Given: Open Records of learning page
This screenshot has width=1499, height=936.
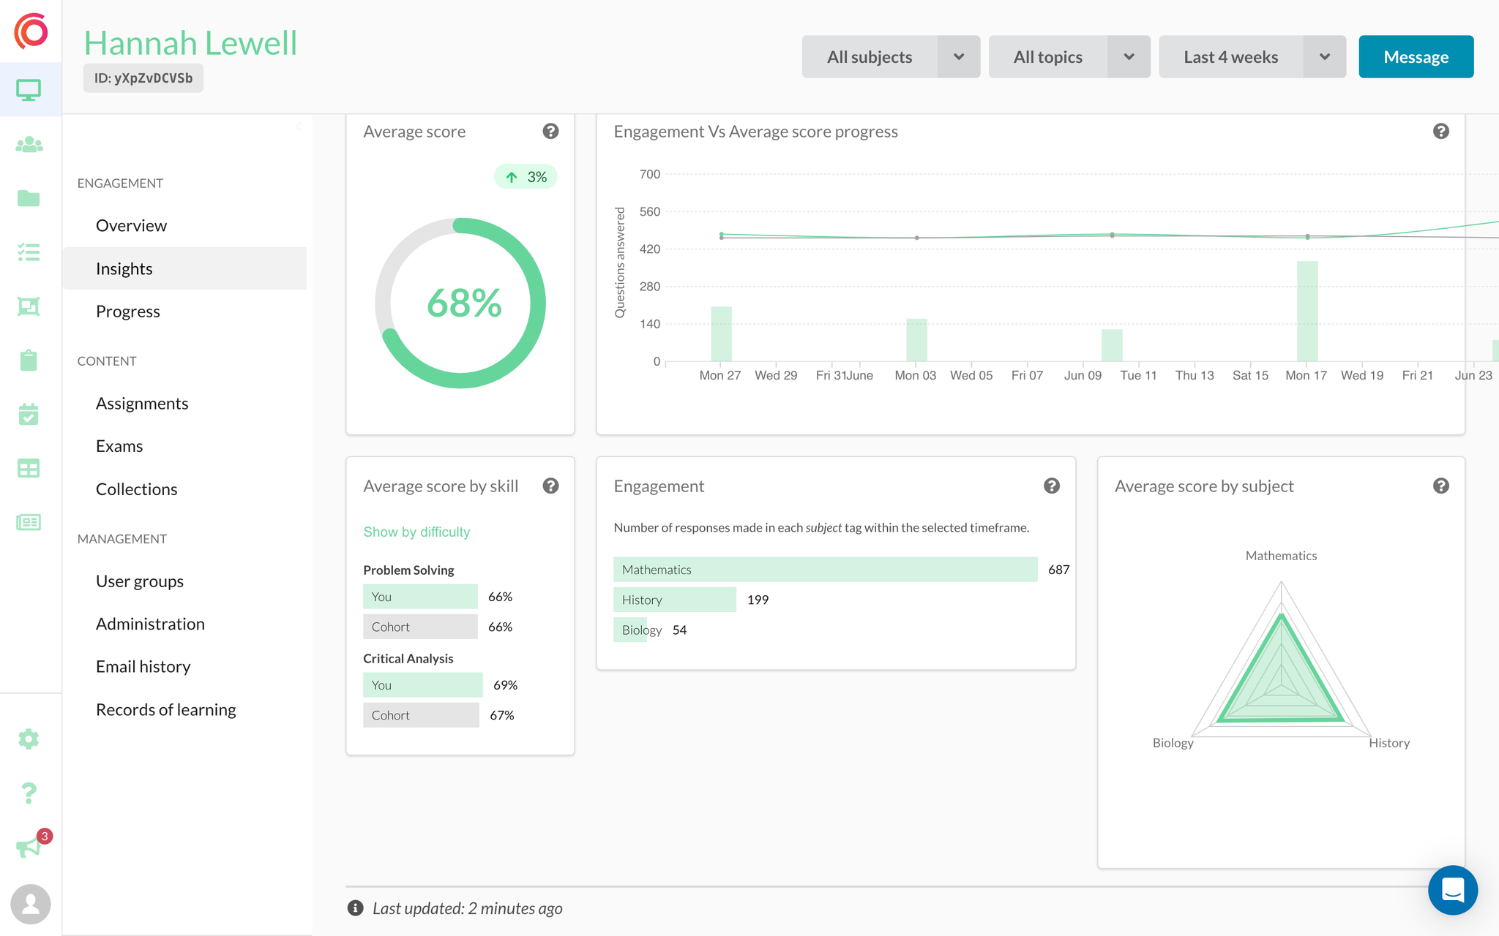Looking at the screenshot, I should (165, 709).
